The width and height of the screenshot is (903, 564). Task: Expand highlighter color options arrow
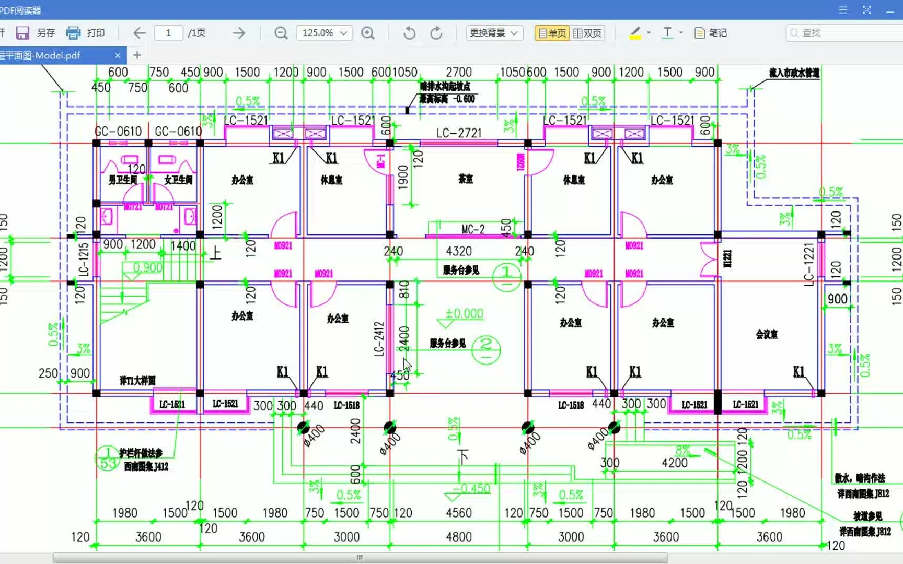click(649, 33)
